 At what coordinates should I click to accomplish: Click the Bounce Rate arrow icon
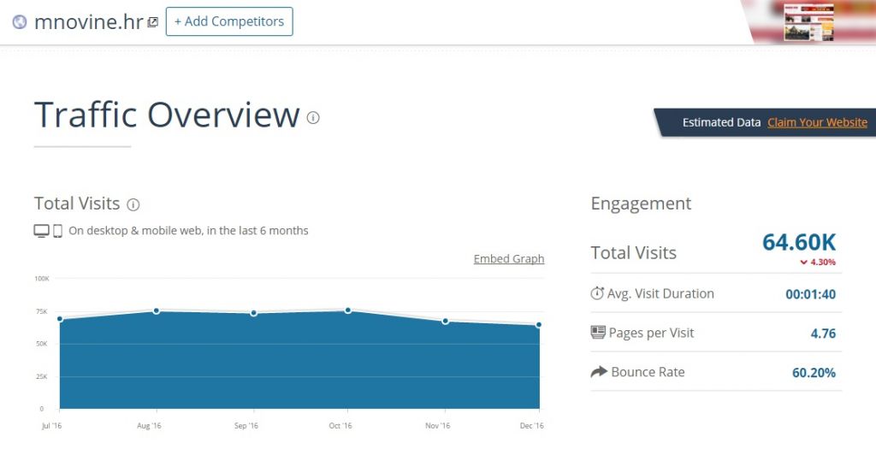tap(598, 372)
